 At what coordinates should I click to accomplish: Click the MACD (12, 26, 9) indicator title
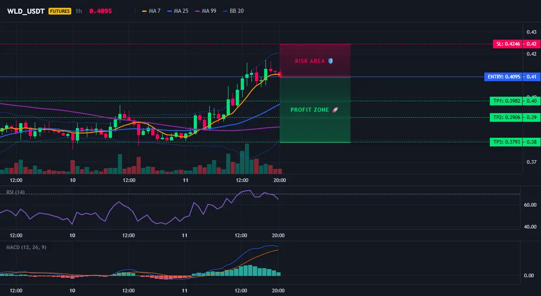click(26, 247)
